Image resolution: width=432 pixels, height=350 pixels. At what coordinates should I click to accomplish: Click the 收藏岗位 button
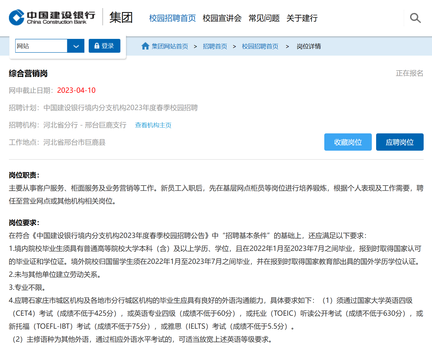348,142
